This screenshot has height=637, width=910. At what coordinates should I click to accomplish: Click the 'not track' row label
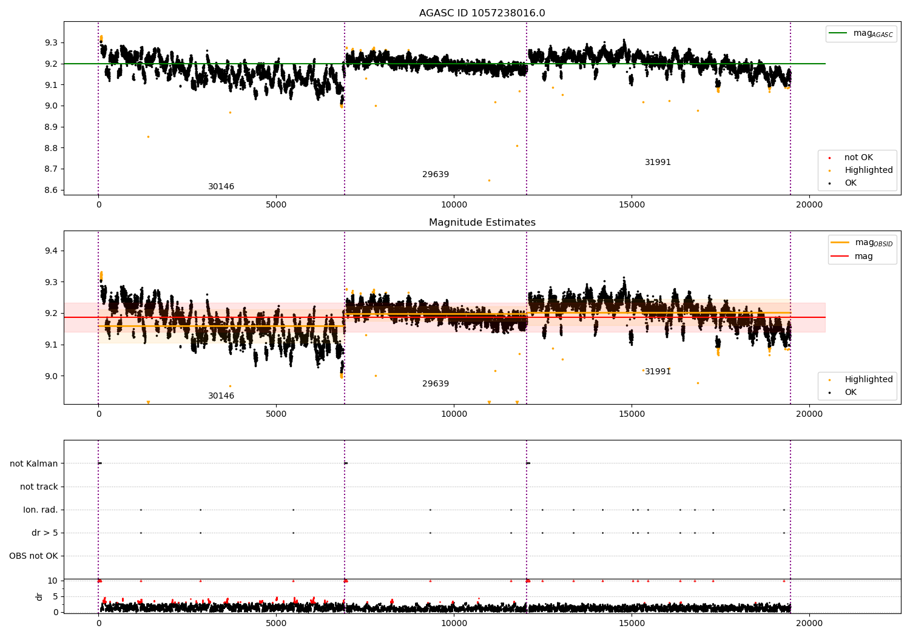click(x=39, y=487)
